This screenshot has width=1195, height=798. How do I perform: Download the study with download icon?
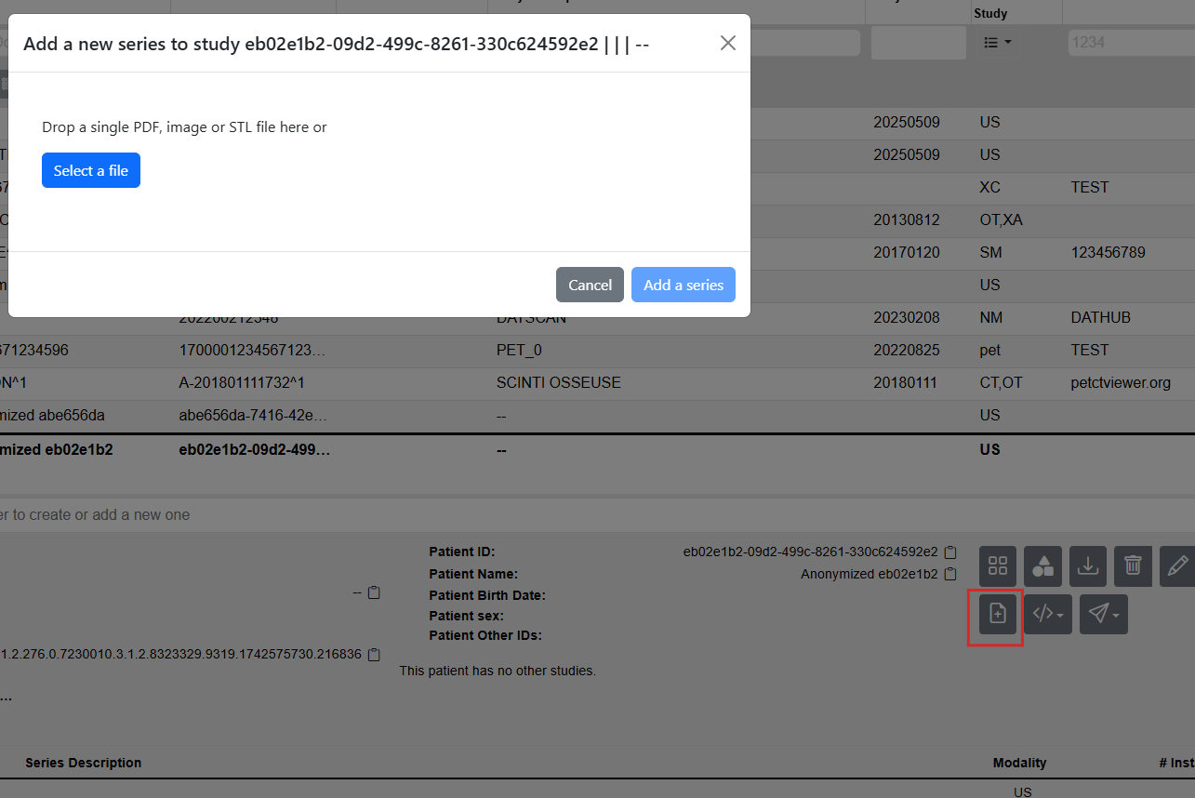pos(1088,565)
